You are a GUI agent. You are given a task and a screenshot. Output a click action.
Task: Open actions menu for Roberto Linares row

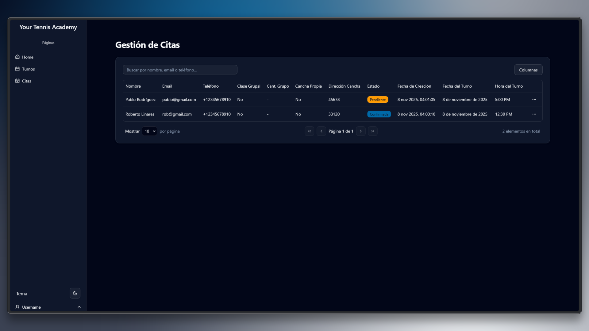pos(534,114)
